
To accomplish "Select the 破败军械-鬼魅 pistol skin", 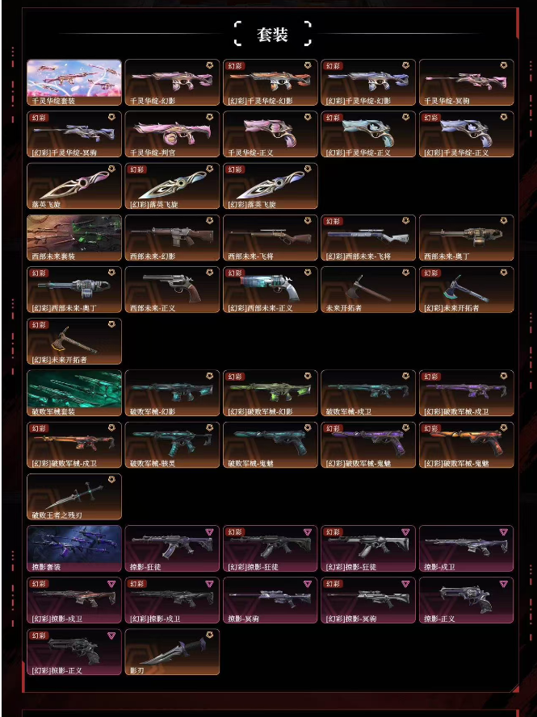I will [270, 445].
